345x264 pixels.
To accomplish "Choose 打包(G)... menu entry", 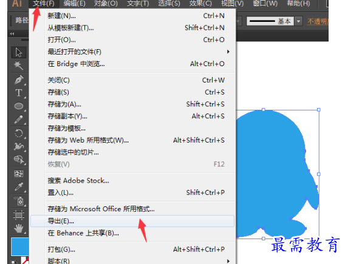I will point(132,249).
